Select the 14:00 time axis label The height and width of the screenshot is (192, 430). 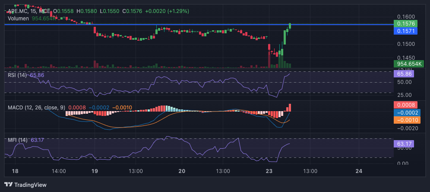coord(59,171)
